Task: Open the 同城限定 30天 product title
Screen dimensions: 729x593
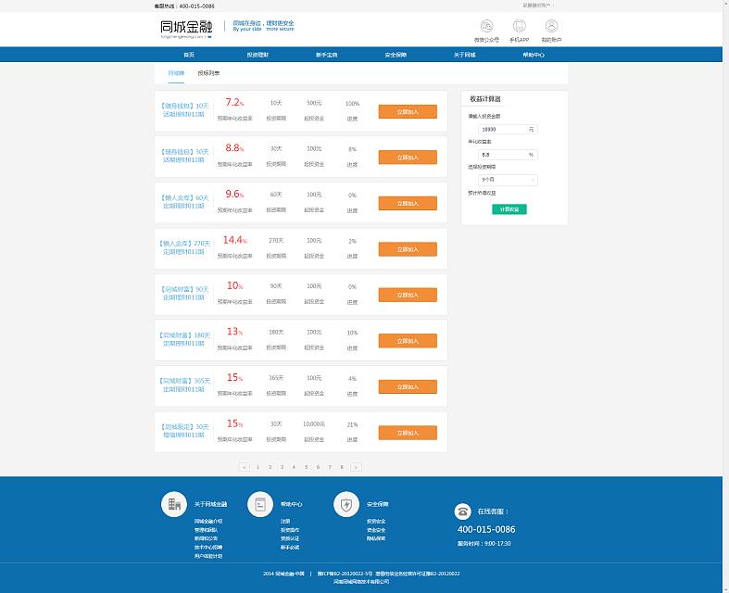Action: [184, 431]
